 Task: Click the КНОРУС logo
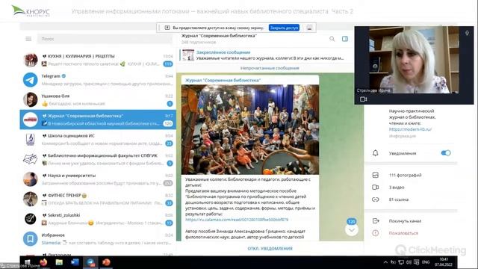coord(31,11)
